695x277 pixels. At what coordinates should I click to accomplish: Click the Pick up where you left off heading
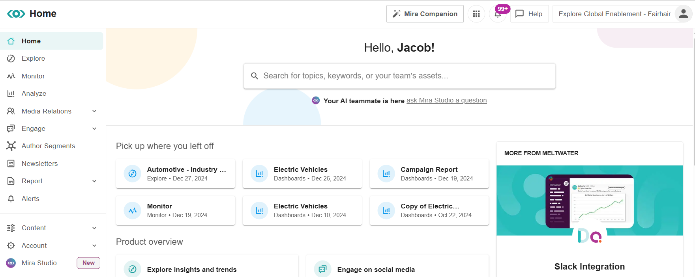point(165,146)
